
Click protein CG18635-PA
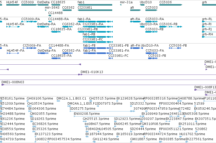[x=61, y=56]
